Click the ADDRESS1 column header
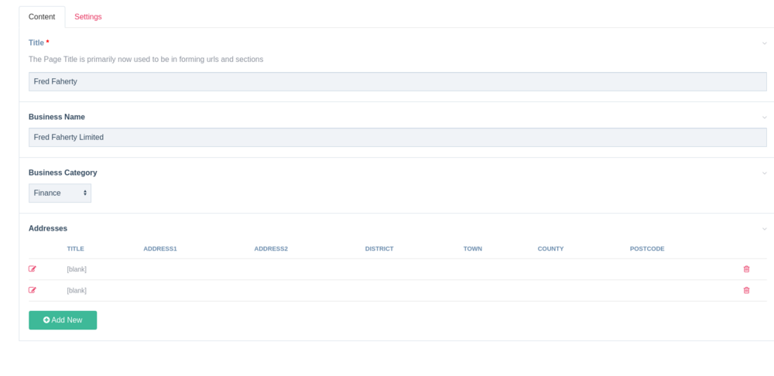 [160, 249]
